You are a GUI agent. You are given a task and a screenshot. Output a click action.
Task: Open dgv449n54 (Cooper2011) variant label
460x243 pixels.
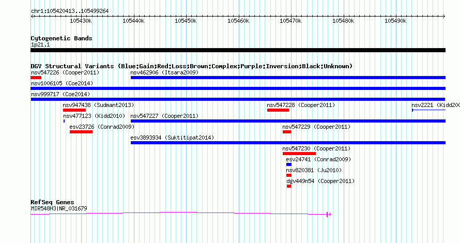(x=320, y=181)
